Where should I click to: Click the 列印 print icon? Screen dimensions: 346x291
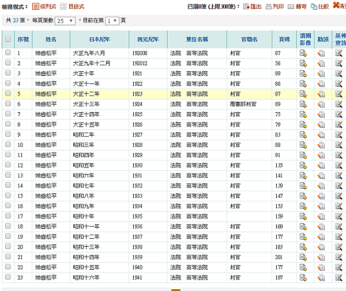[x=269, y=6]
